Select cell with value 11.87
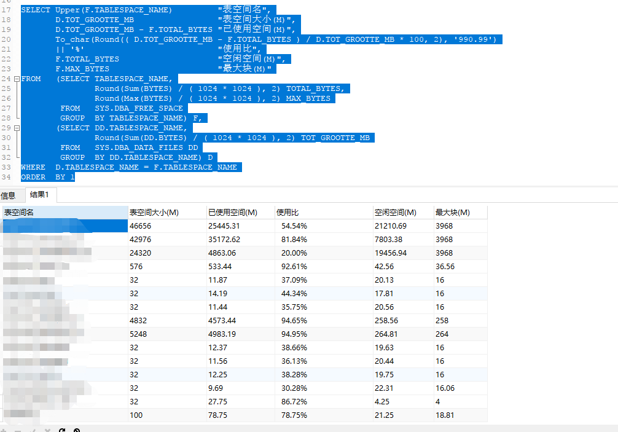Viewport: 618px width, 432px height. point(240,280)
